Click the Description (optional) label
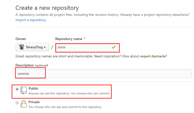 [x=32, y=65]
